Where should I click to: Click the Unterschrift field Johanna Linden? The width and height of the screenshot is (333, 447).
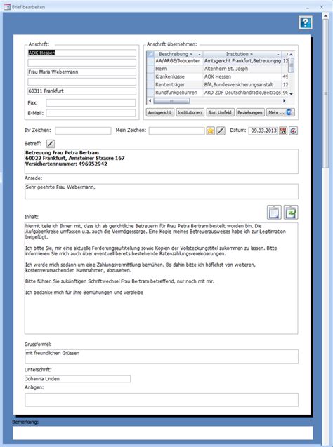[77, 379]
